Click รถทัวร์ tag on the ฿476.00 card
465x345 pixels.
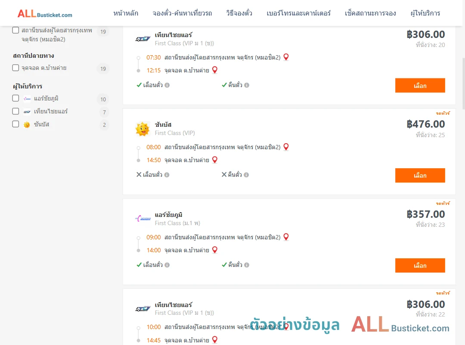click(x=443, y=113)
